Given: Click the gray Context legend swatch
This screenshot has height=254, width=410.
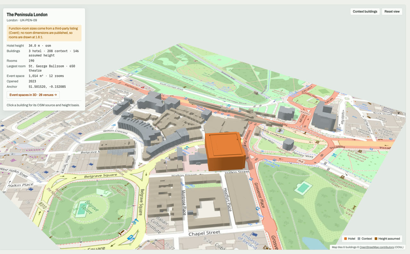Looking at the screenshot, I should pos(359,239).
